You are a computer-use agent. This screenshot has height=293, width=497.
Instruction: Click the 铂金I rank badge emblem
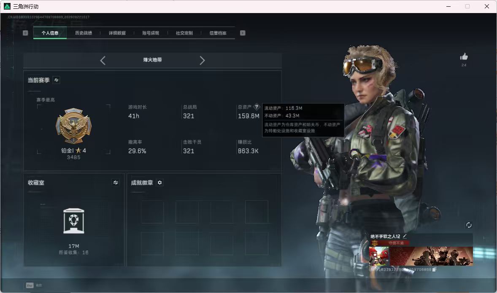click(x=73, y=126)
